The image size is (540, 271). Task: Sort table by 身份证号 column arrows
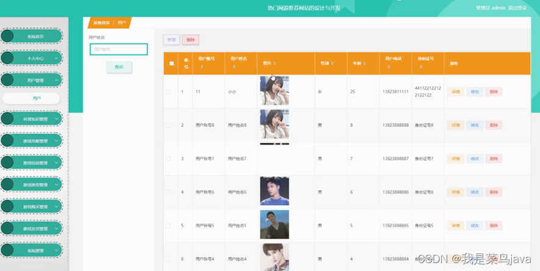pyautogui.click(x=421, y=67)
